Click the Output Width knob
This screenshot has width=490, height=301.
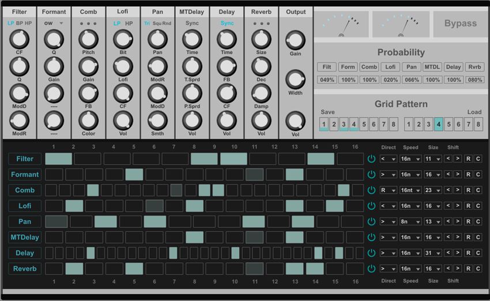pyautogui.click(x=295, y=79)
